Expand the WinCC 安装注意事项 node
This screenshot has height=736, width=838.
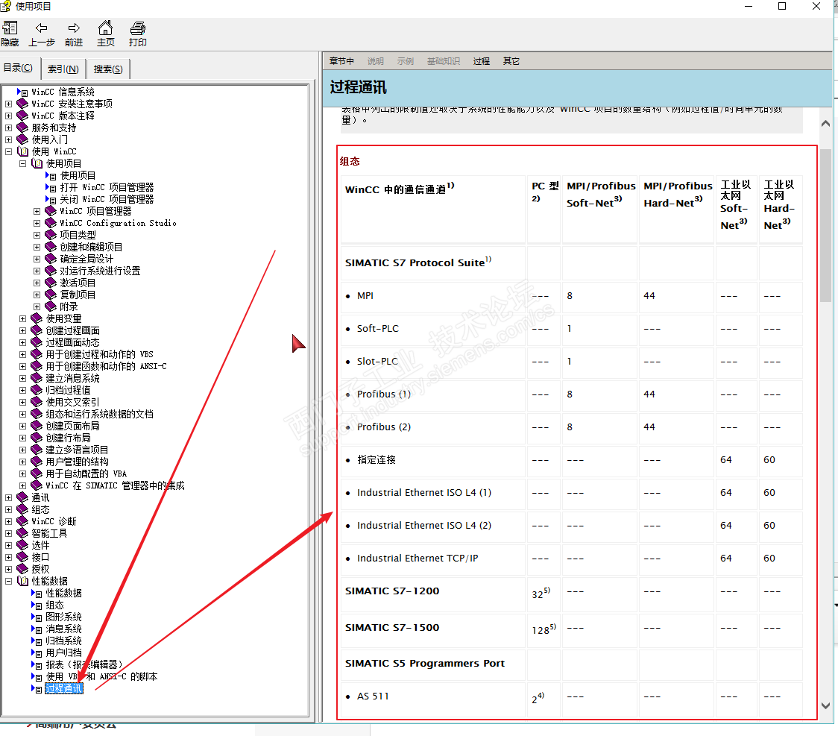[x=8, y=104]
